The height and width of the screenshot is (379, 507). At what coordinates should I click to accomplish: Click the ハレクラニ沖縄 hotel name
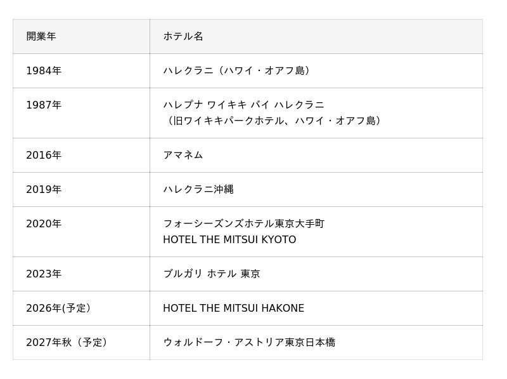pyautogui.click(x=198, y=189)
